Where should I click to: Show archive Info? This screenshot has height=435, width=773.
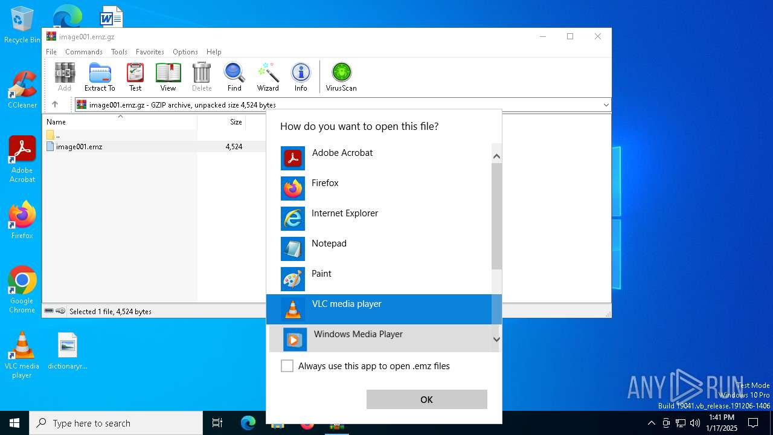tap(301, 77)
